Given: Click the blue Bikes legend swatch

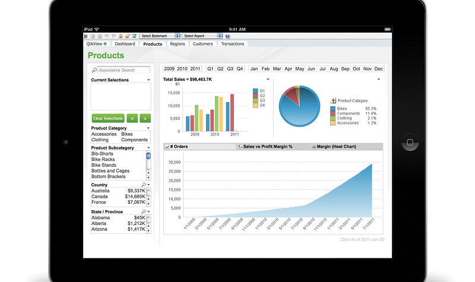Looking at the screenshot, I should [332, 109].
